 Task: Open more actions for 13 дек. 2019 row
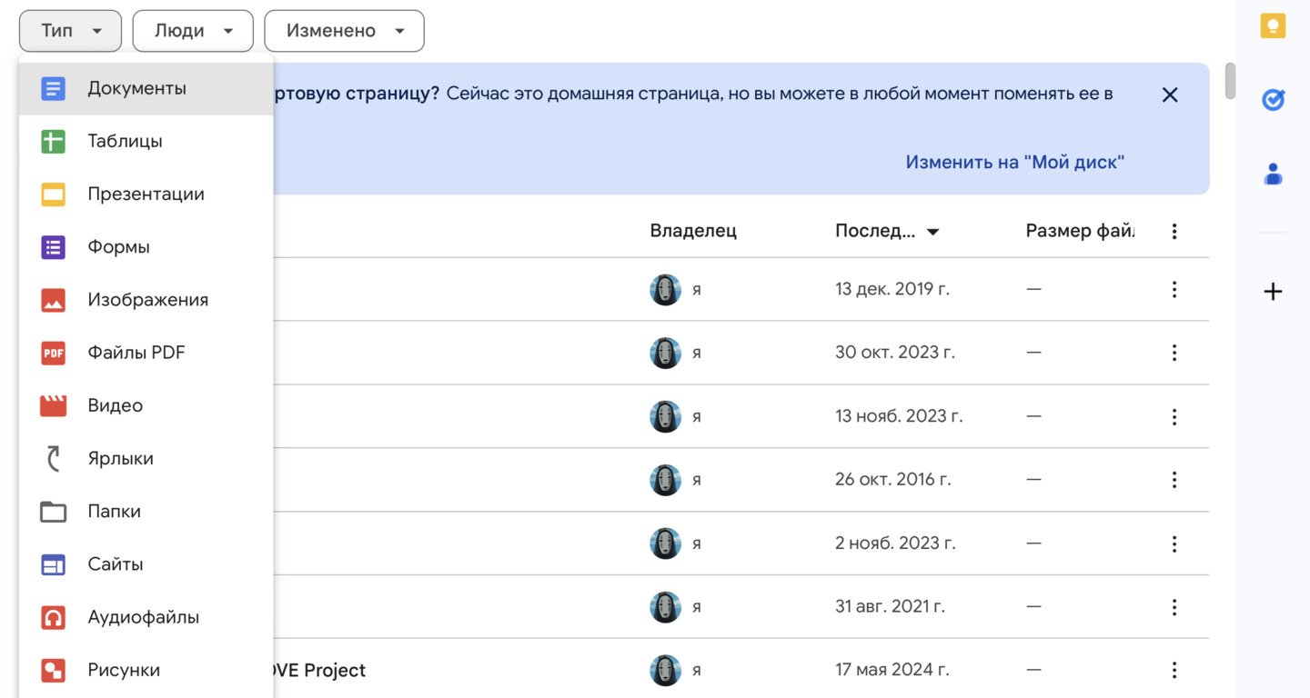click(x=1174, y=289)
